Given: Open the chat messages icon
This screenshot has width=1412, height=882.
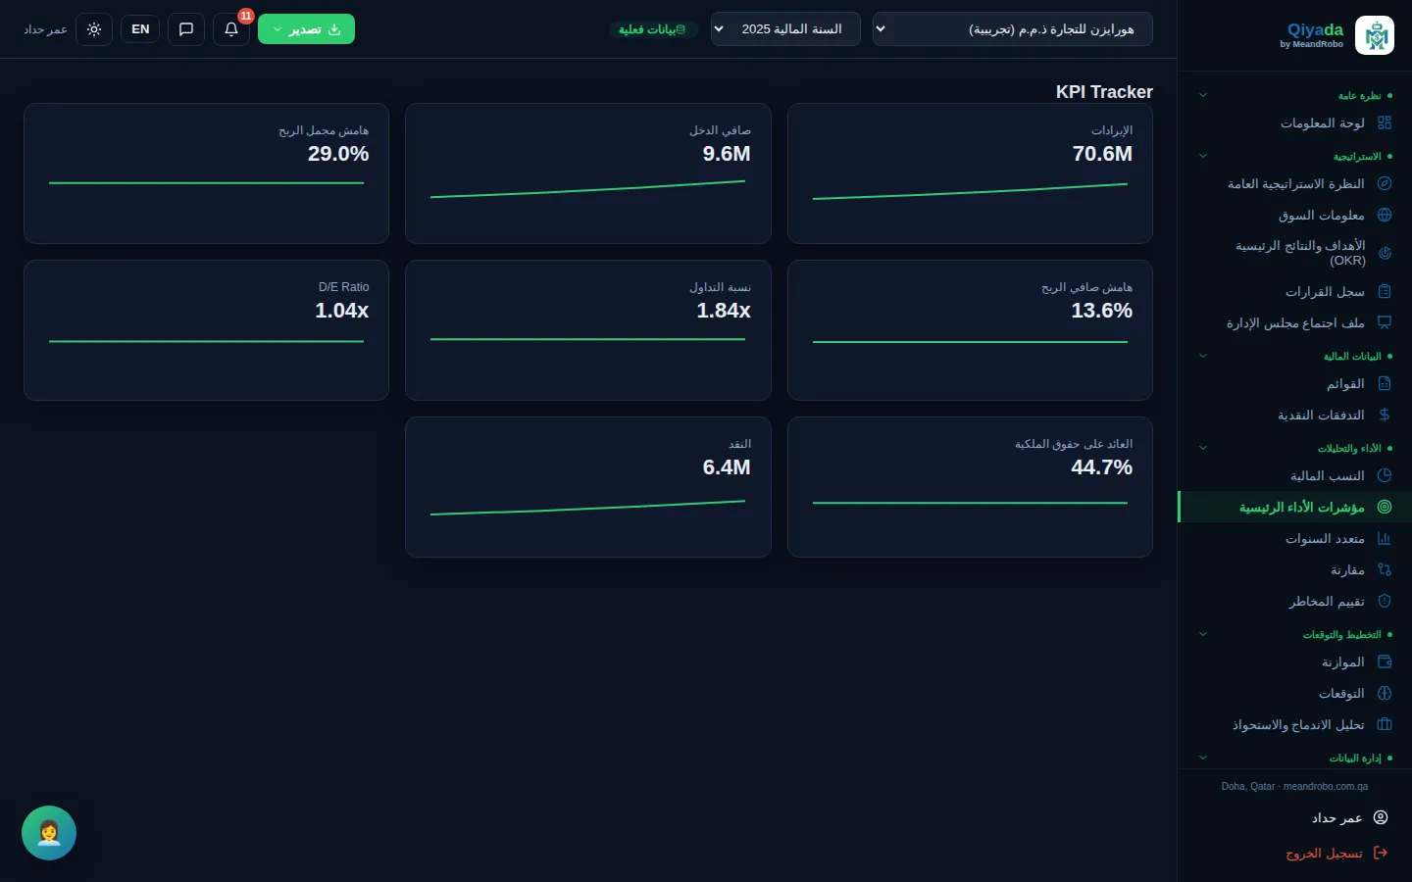Looking at the screenshot, I should coord(186,29).
